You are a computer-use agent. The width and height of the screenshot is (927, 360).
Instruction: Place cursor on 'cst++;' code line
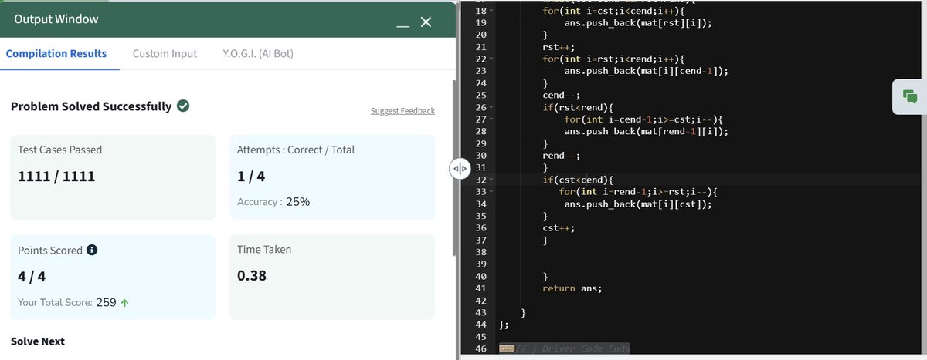click(559, 228)
